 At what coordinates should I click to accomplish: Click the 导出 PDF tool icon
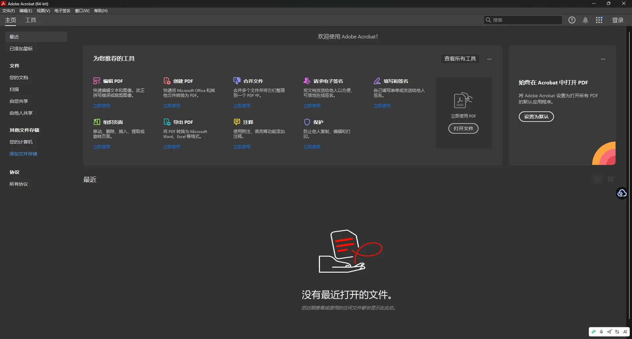(x=167, y=122)
